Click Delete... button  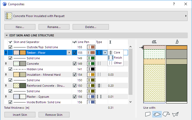coord(90,27)
